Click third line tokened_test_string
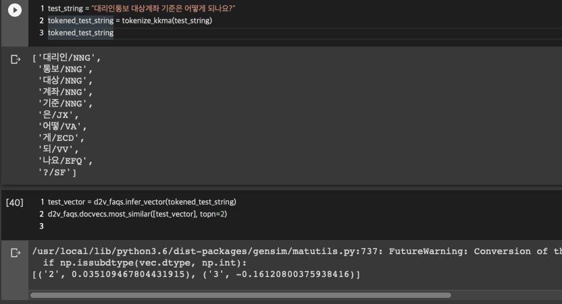Viewport: 562px width, 304px height. tap(80, 32)
